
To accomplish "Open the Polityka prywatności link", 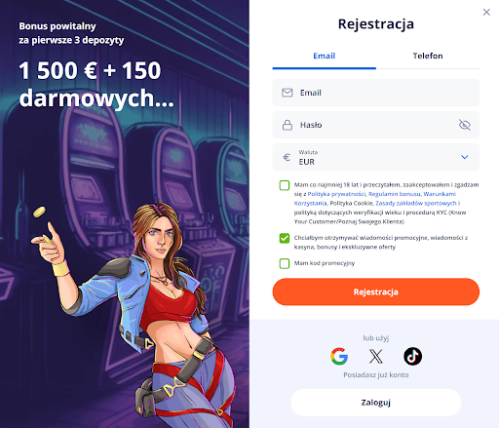I will (x=336, y=194).
